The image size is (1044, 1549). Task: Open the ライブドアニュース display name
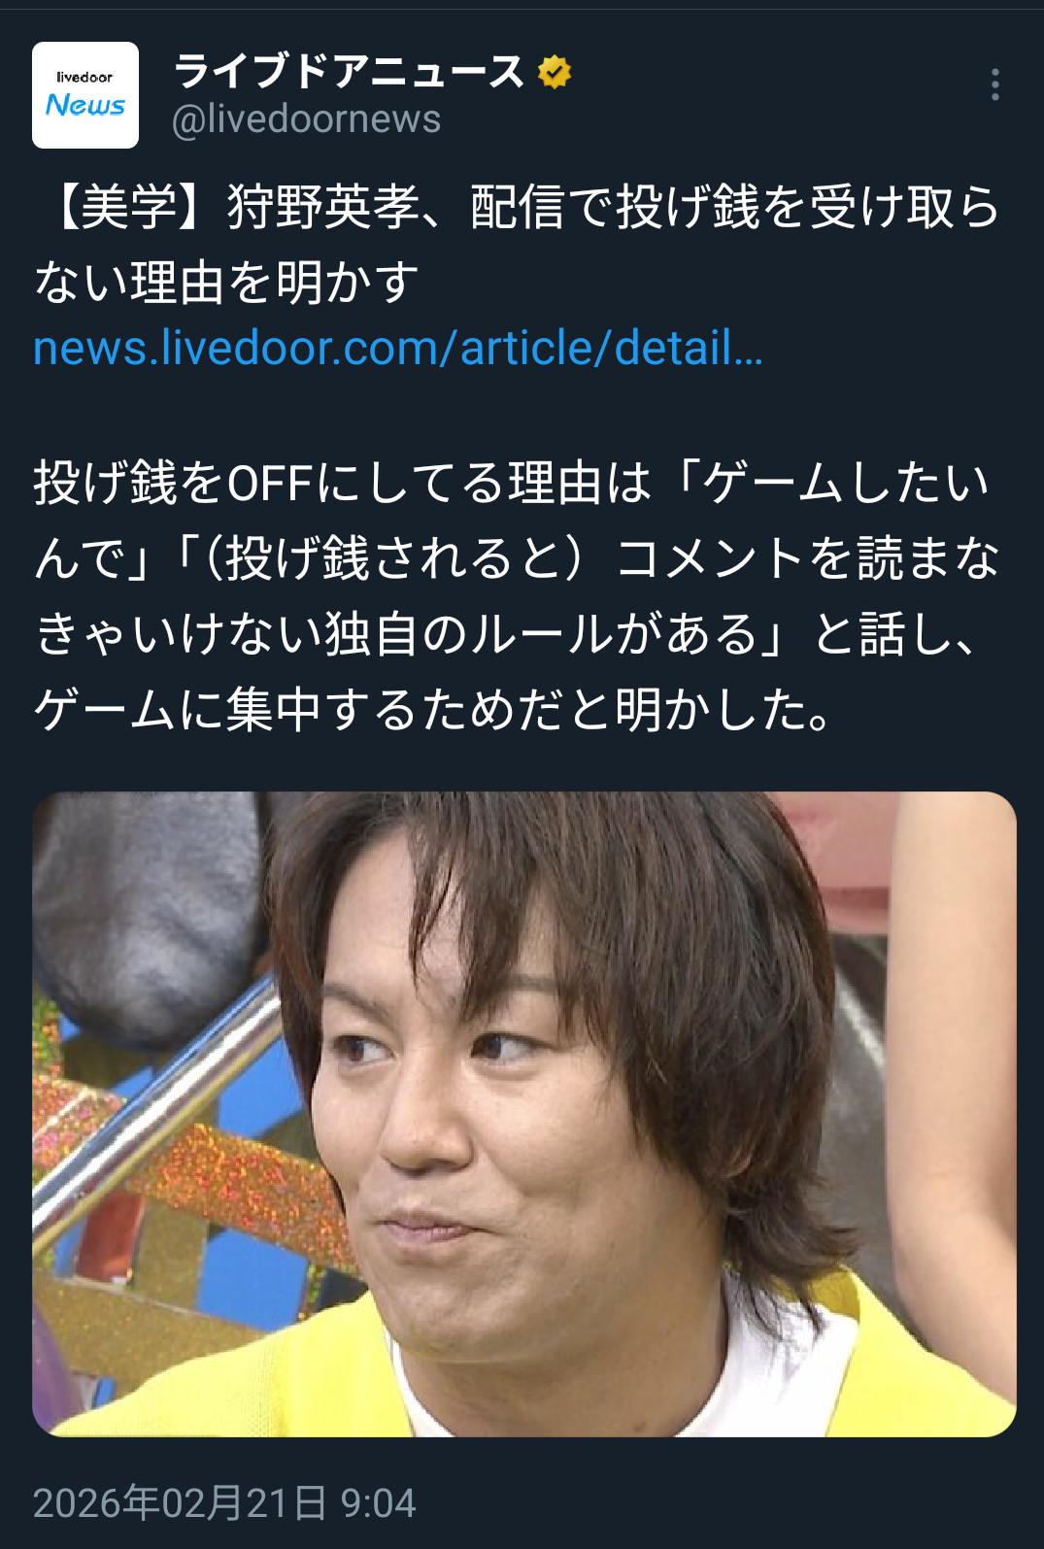[x=350, y=72]
